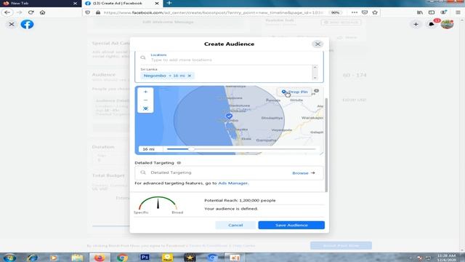
Task: Click Facebook Create plus button
Action: (416, 24)
